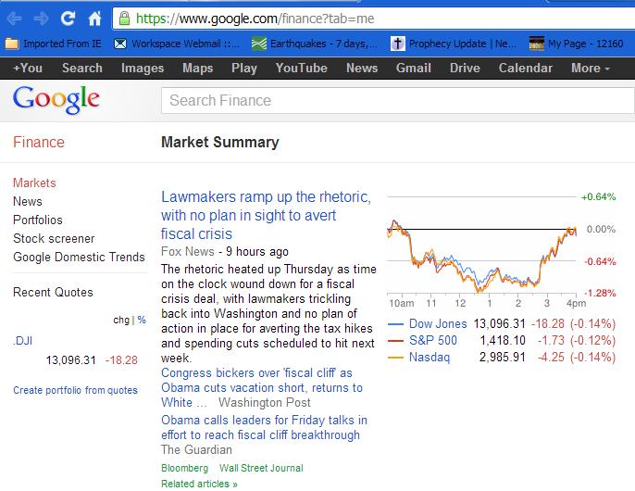Click Create portfolio from quotes link
The image size is (635, 491).
75,390
